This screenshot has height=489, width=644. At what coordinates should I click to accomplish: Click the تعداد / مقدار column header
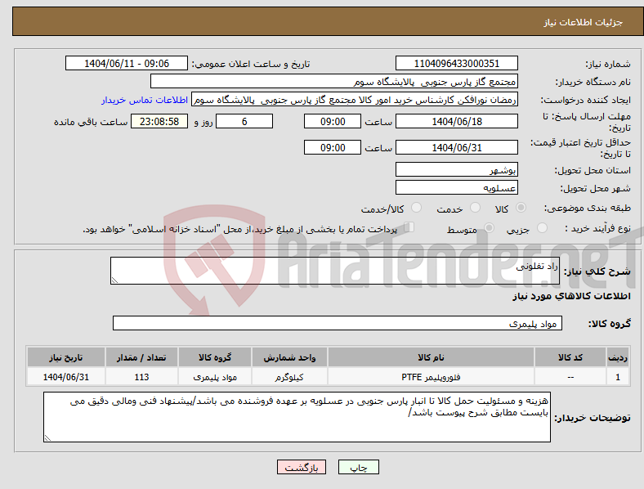(x=141, y=357)
